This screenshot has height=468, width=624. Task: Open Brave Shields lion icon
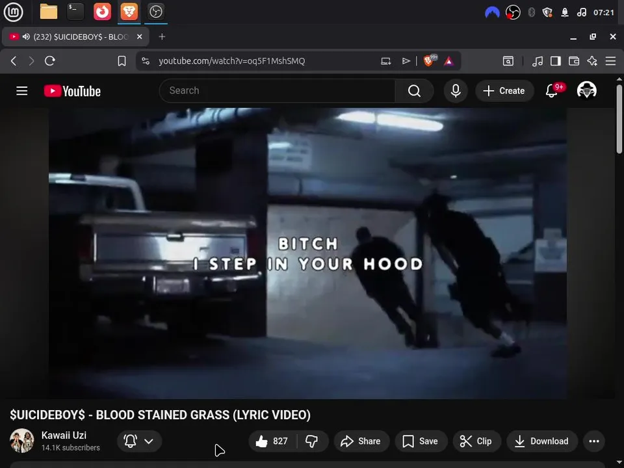(x=430, y=60)
